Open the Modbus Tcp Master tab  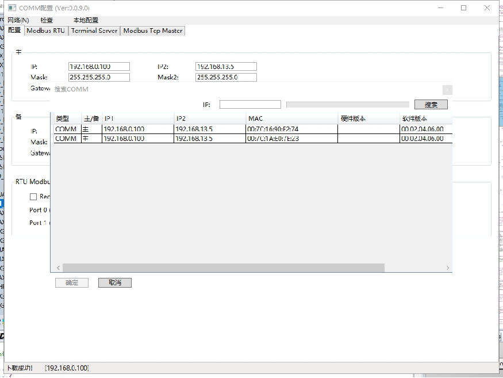point(152,31)
